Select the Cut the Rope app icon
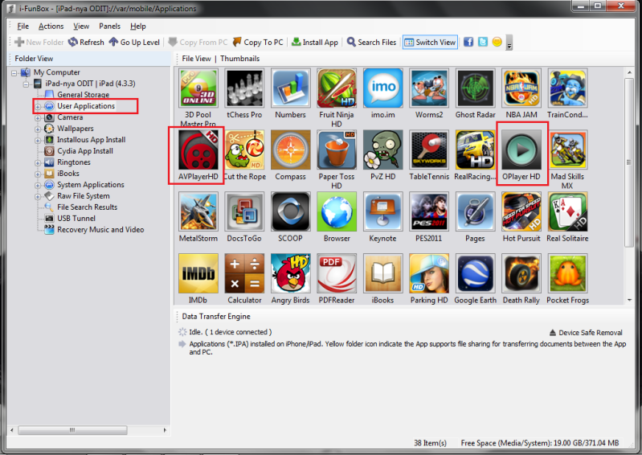The image size is (642, 455). pos(244,150)
